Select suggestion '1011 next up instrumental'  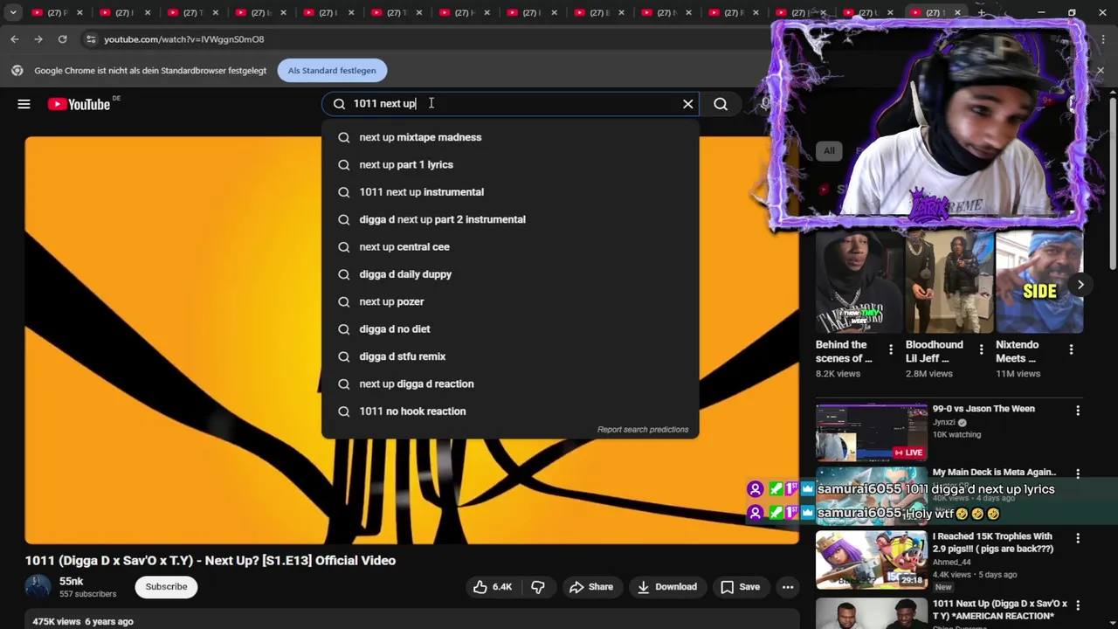coord(510,192)
